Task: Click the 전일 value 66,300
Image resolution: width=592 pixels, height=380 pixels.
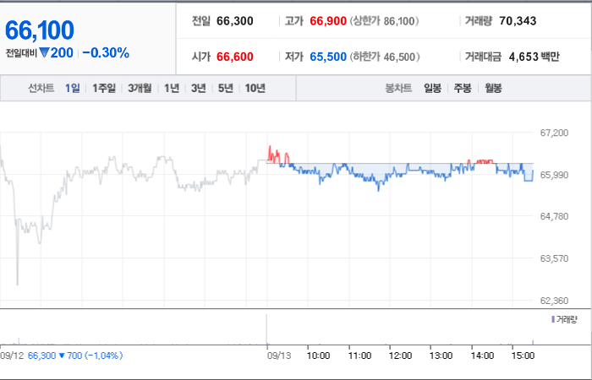Action: click(235, 21)
